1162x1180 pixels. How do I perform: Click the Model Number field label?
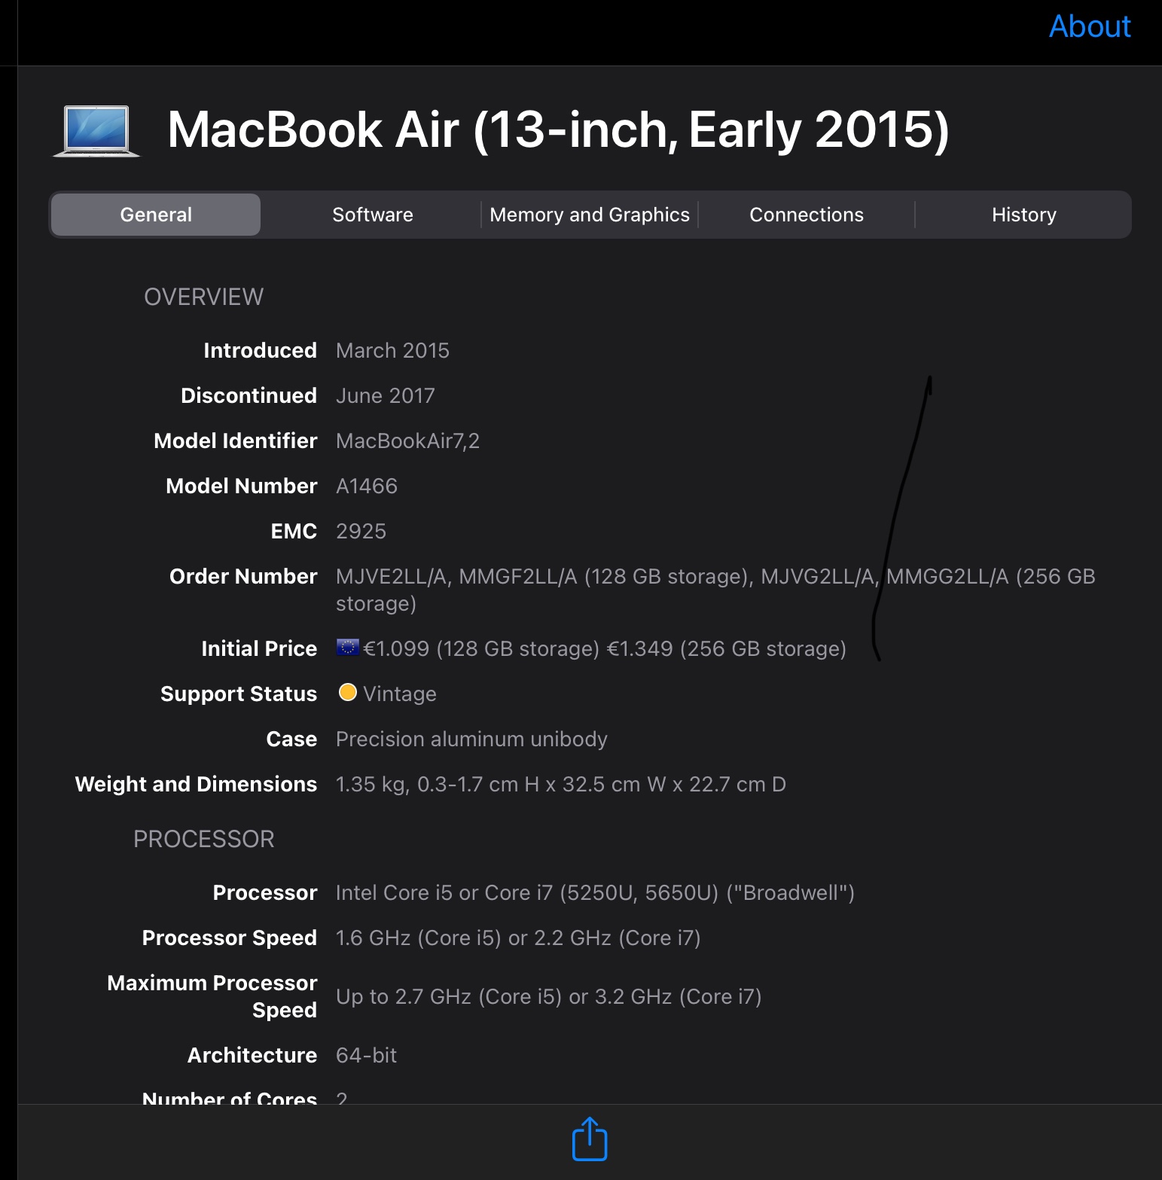click(x=241, y=486)
